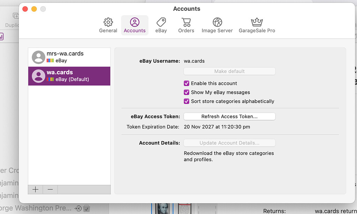Click the Account Details label
Viewport: 357px width, 214px height.
coord(159,143)
